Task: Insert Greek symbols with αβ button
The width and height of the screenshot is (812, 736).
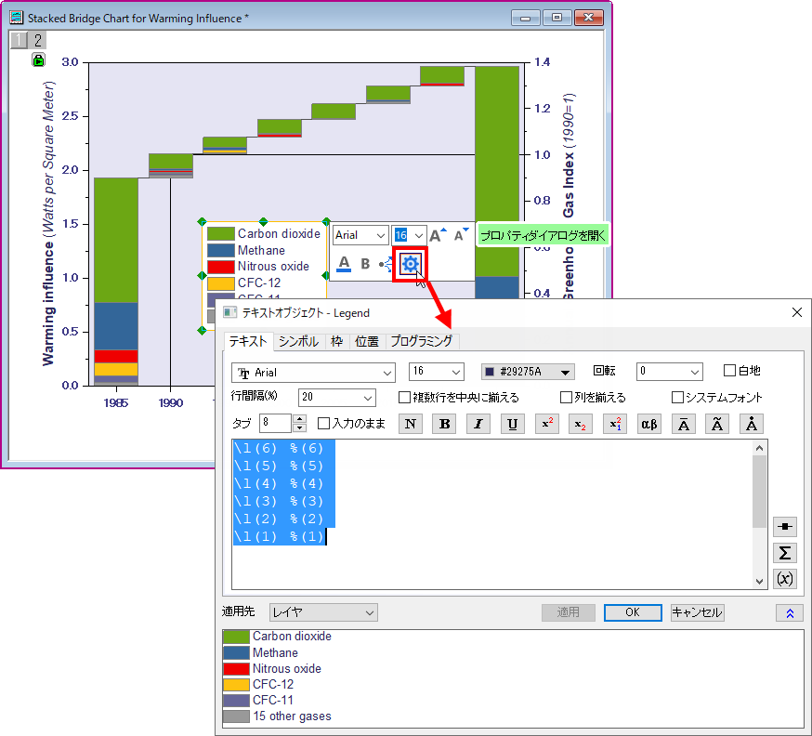Action: (x=648, y=424)
